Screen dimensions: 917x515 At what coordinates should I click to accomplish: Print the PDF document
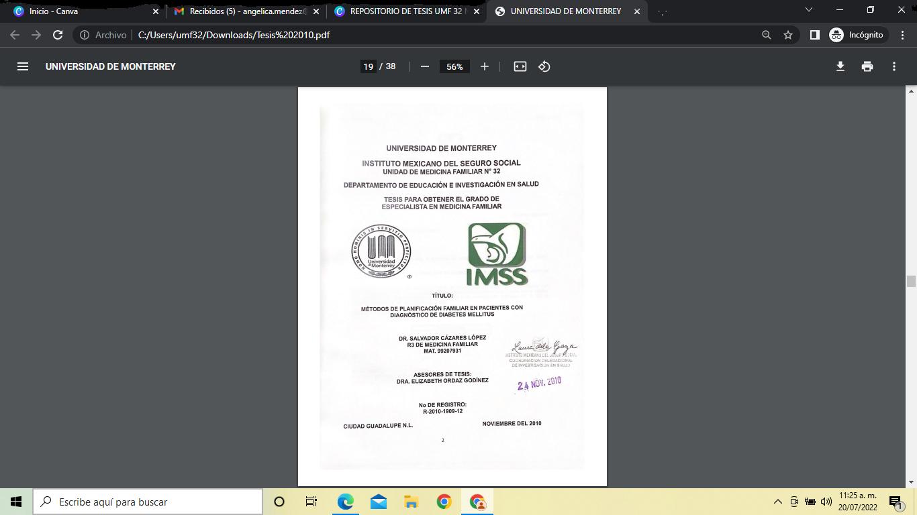pyautogui.click(x=867, y=66)
